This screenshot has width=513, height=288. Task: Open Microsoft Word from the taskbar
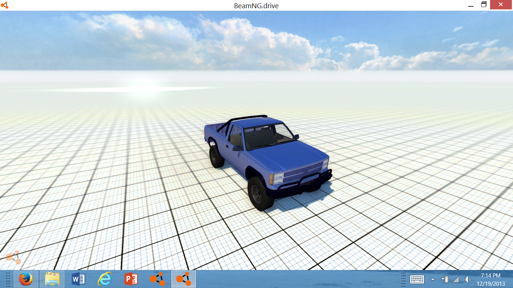click(78, 279)
